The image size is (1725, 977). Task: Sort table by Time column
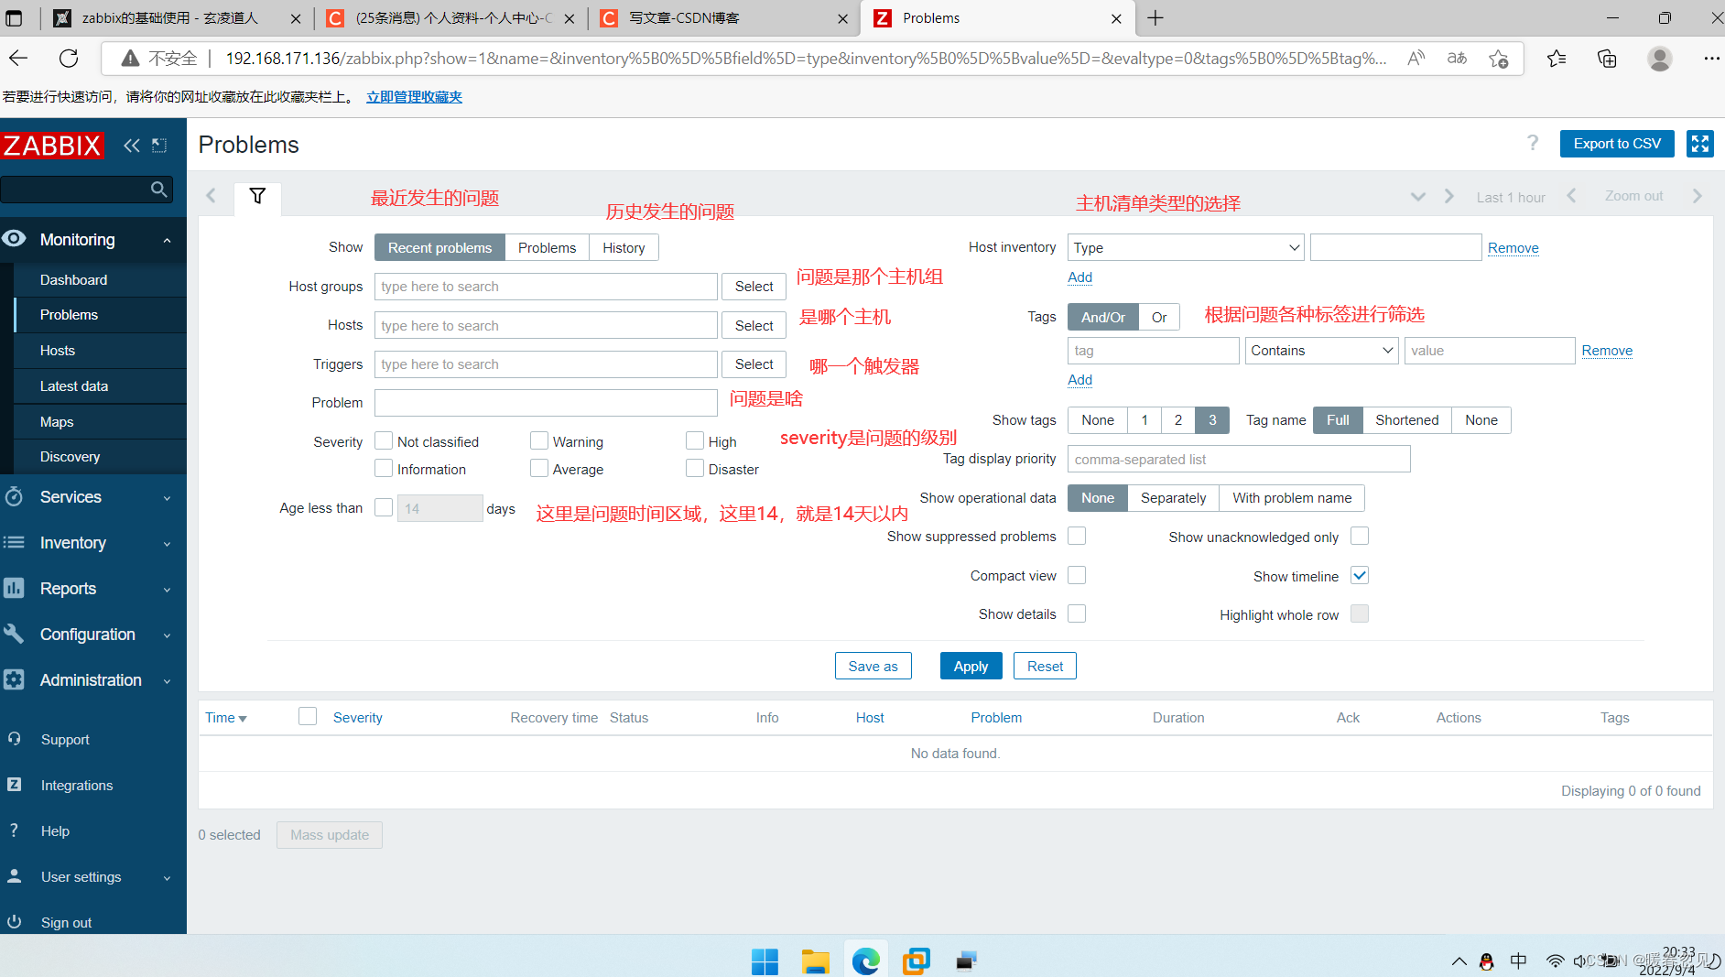(225, 718)
